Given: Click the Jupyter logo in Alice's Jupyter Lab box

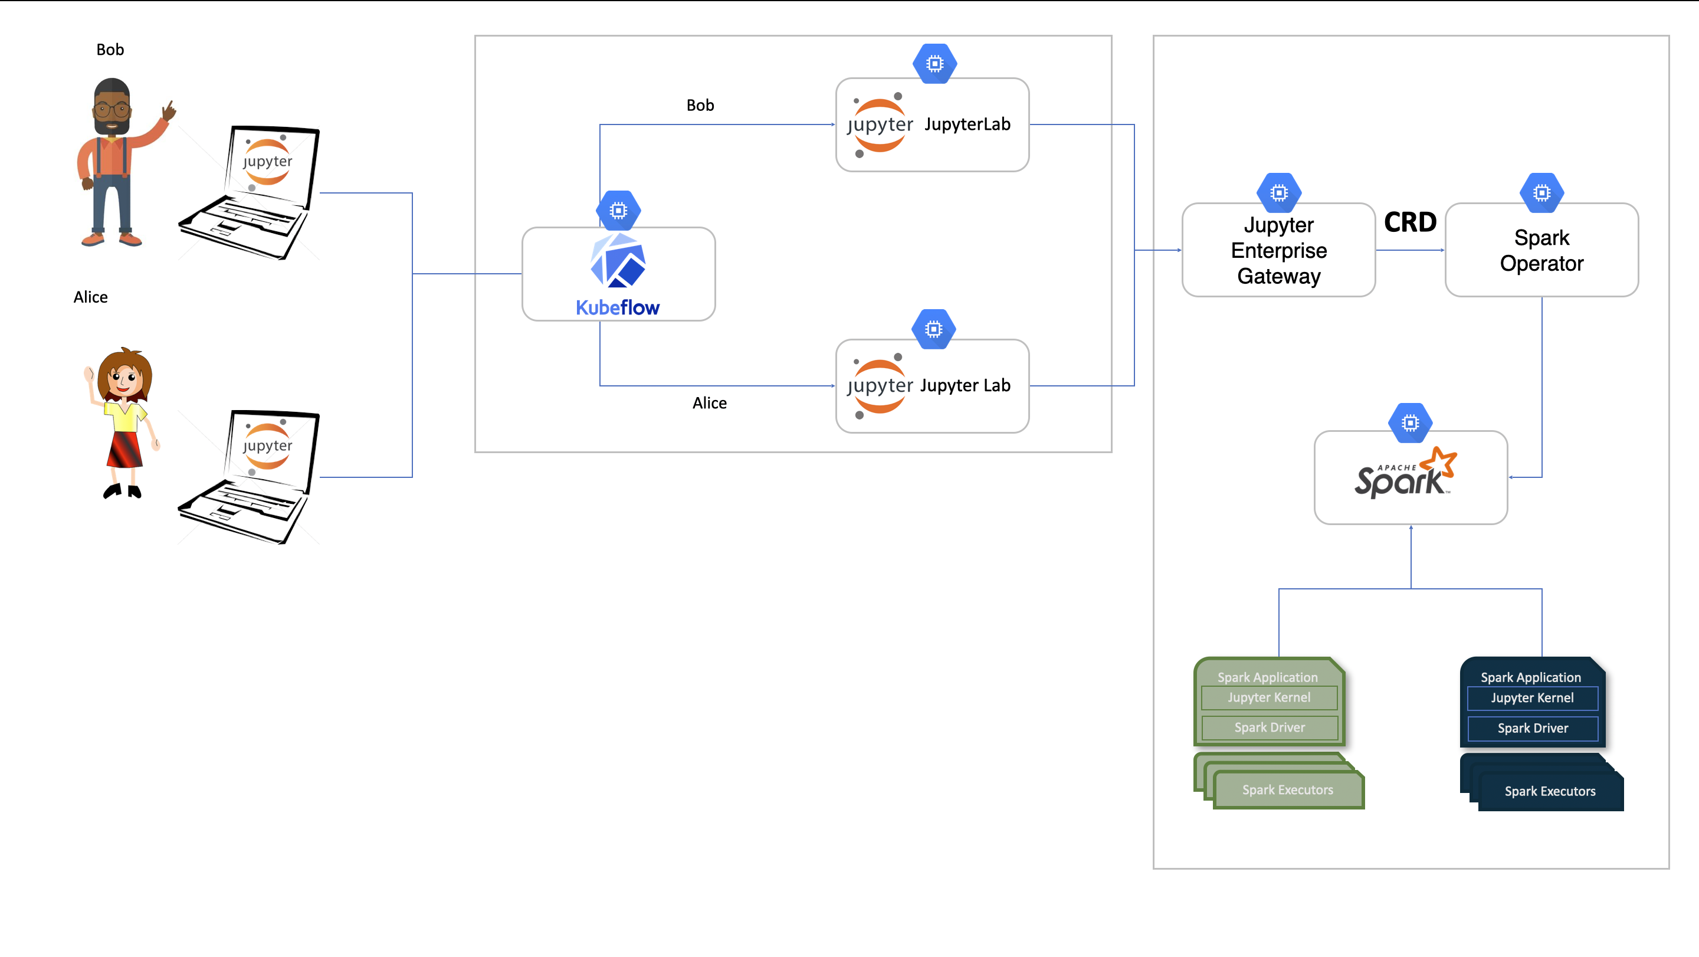Looking at the screenshot, I should [879, 386].
